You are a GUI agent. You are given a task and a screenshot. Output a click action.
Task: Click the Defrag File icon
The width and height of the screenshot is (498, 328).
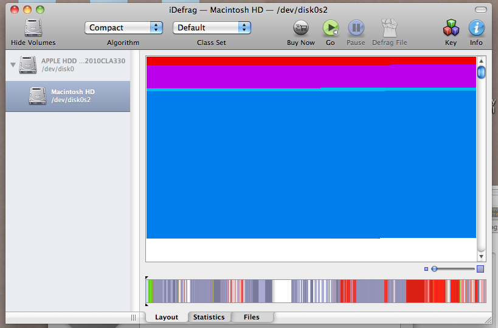pyautogui.click(x=389, y=28)
